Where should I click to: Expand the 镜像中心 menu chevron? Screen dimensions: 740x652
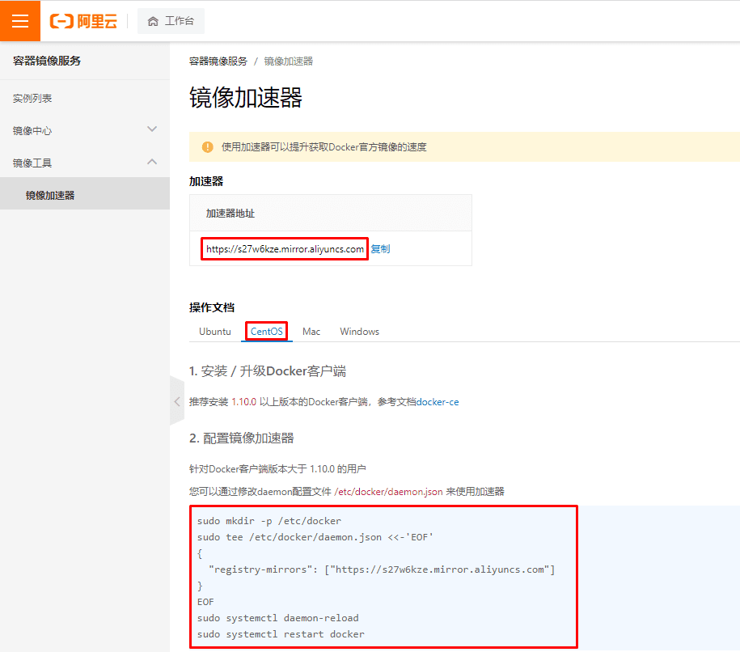(152, 129)
